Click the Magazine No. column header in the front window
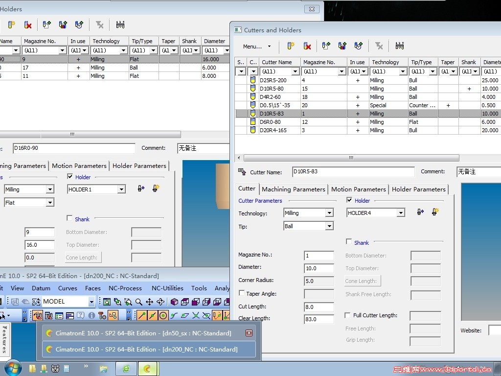 click(x=324, y=62)
